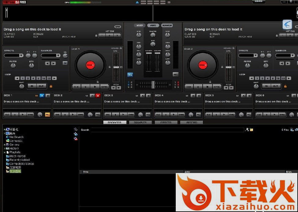
Task: Toggle the left mixer PFL button
Action: [x=130, y=75]
